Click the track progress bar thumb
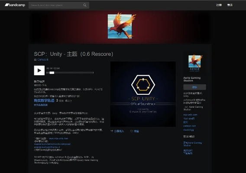The height and width of the screenshot is (173, 246). coord(52,73)
